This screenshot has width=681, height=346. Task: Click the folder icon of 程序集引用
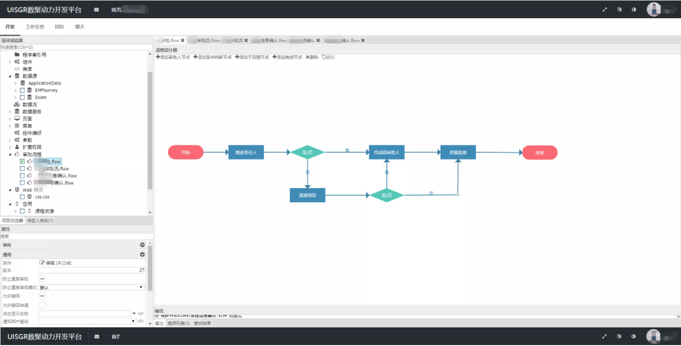coord(17,54)
